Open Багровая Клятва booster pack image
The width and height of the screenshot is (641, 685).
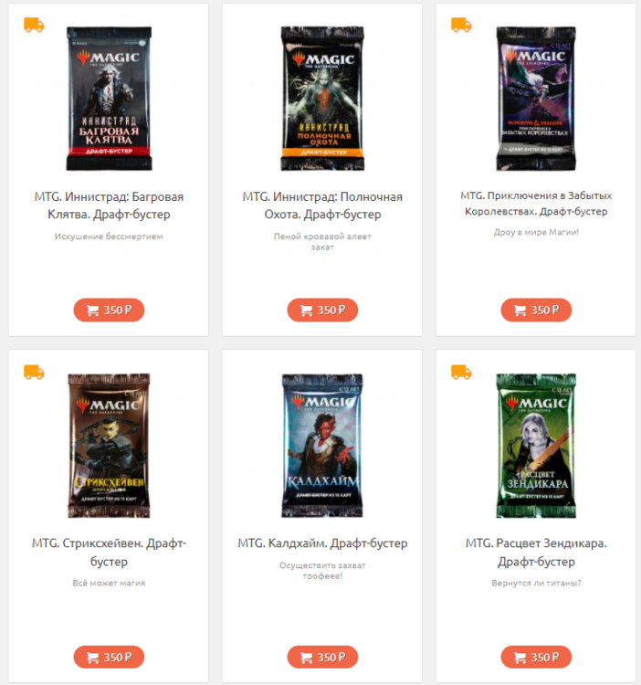(109, 99)
